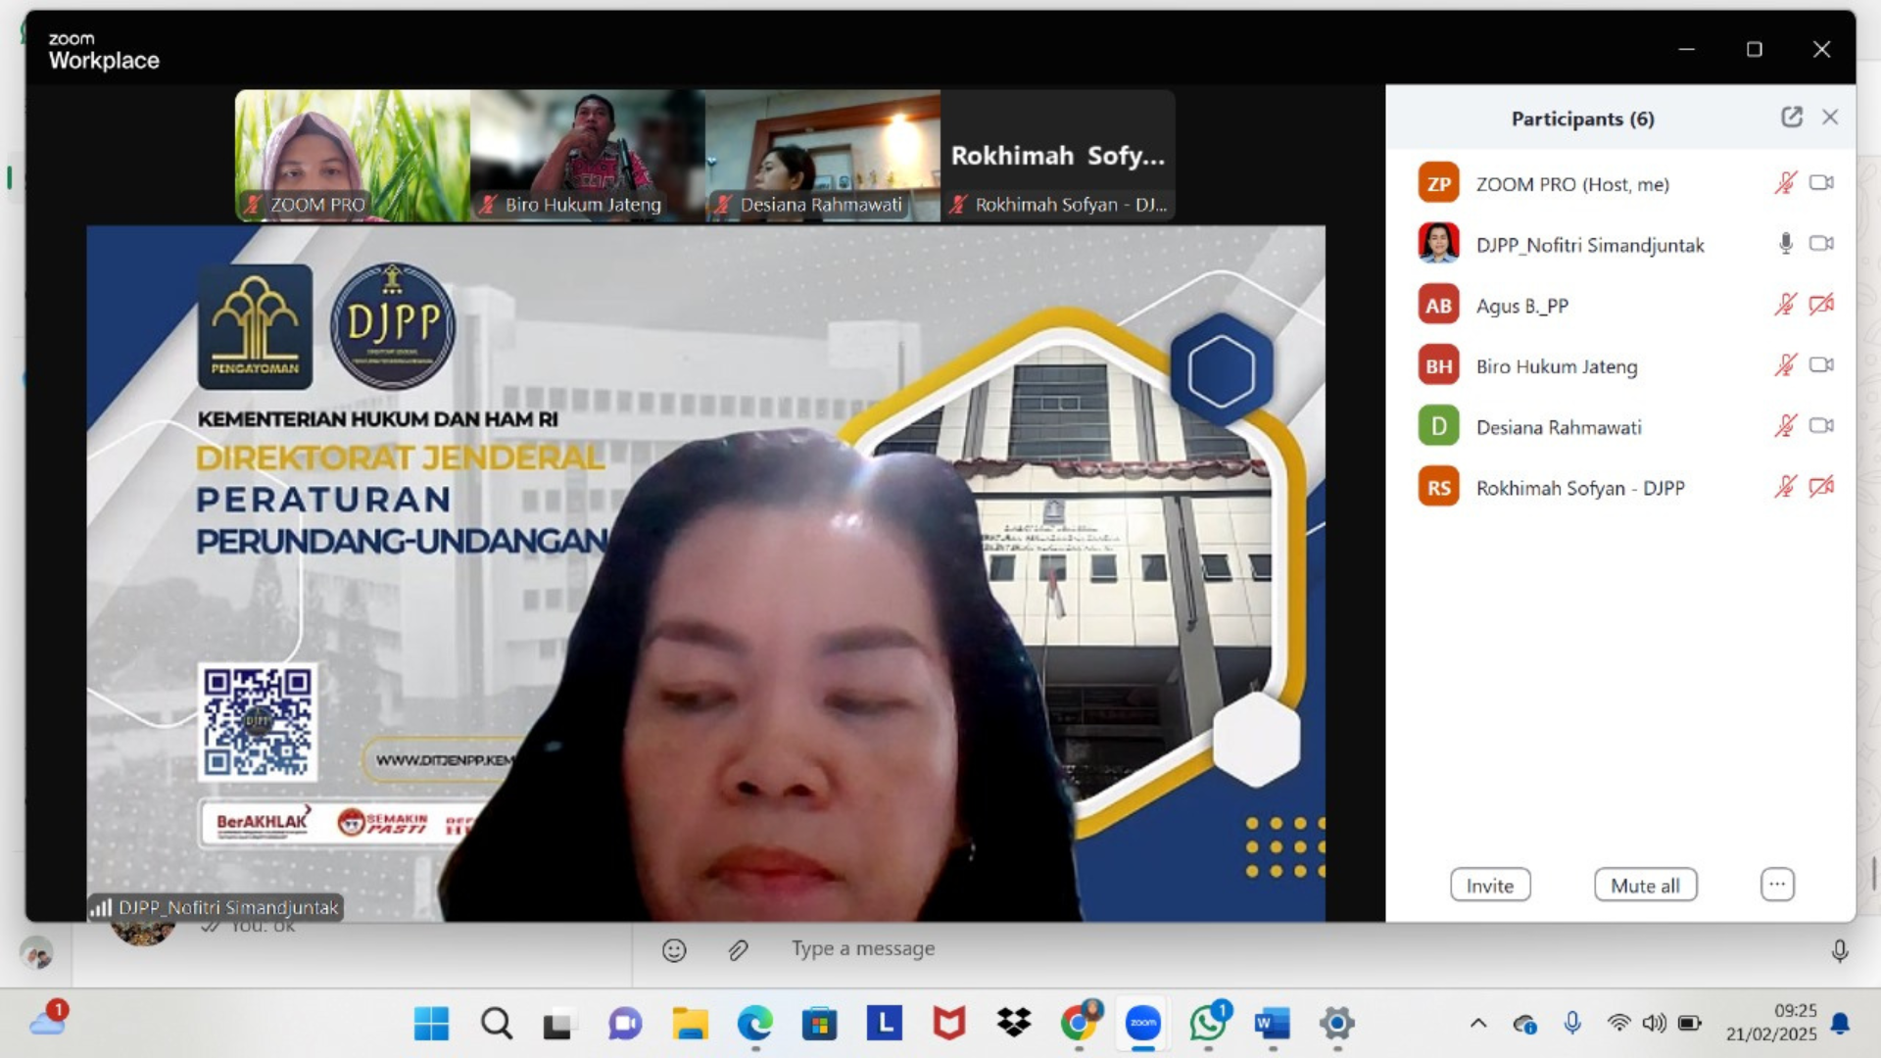Viewport: 1881px width, 1058px height.
Task: Start voice message with microphone icon
Action: click(1840, 950)
